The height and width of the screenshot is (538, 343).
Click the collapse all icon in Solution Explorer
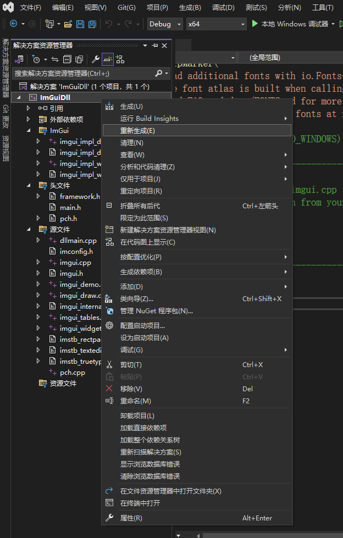pyautogui.click(x=67, y=59)
